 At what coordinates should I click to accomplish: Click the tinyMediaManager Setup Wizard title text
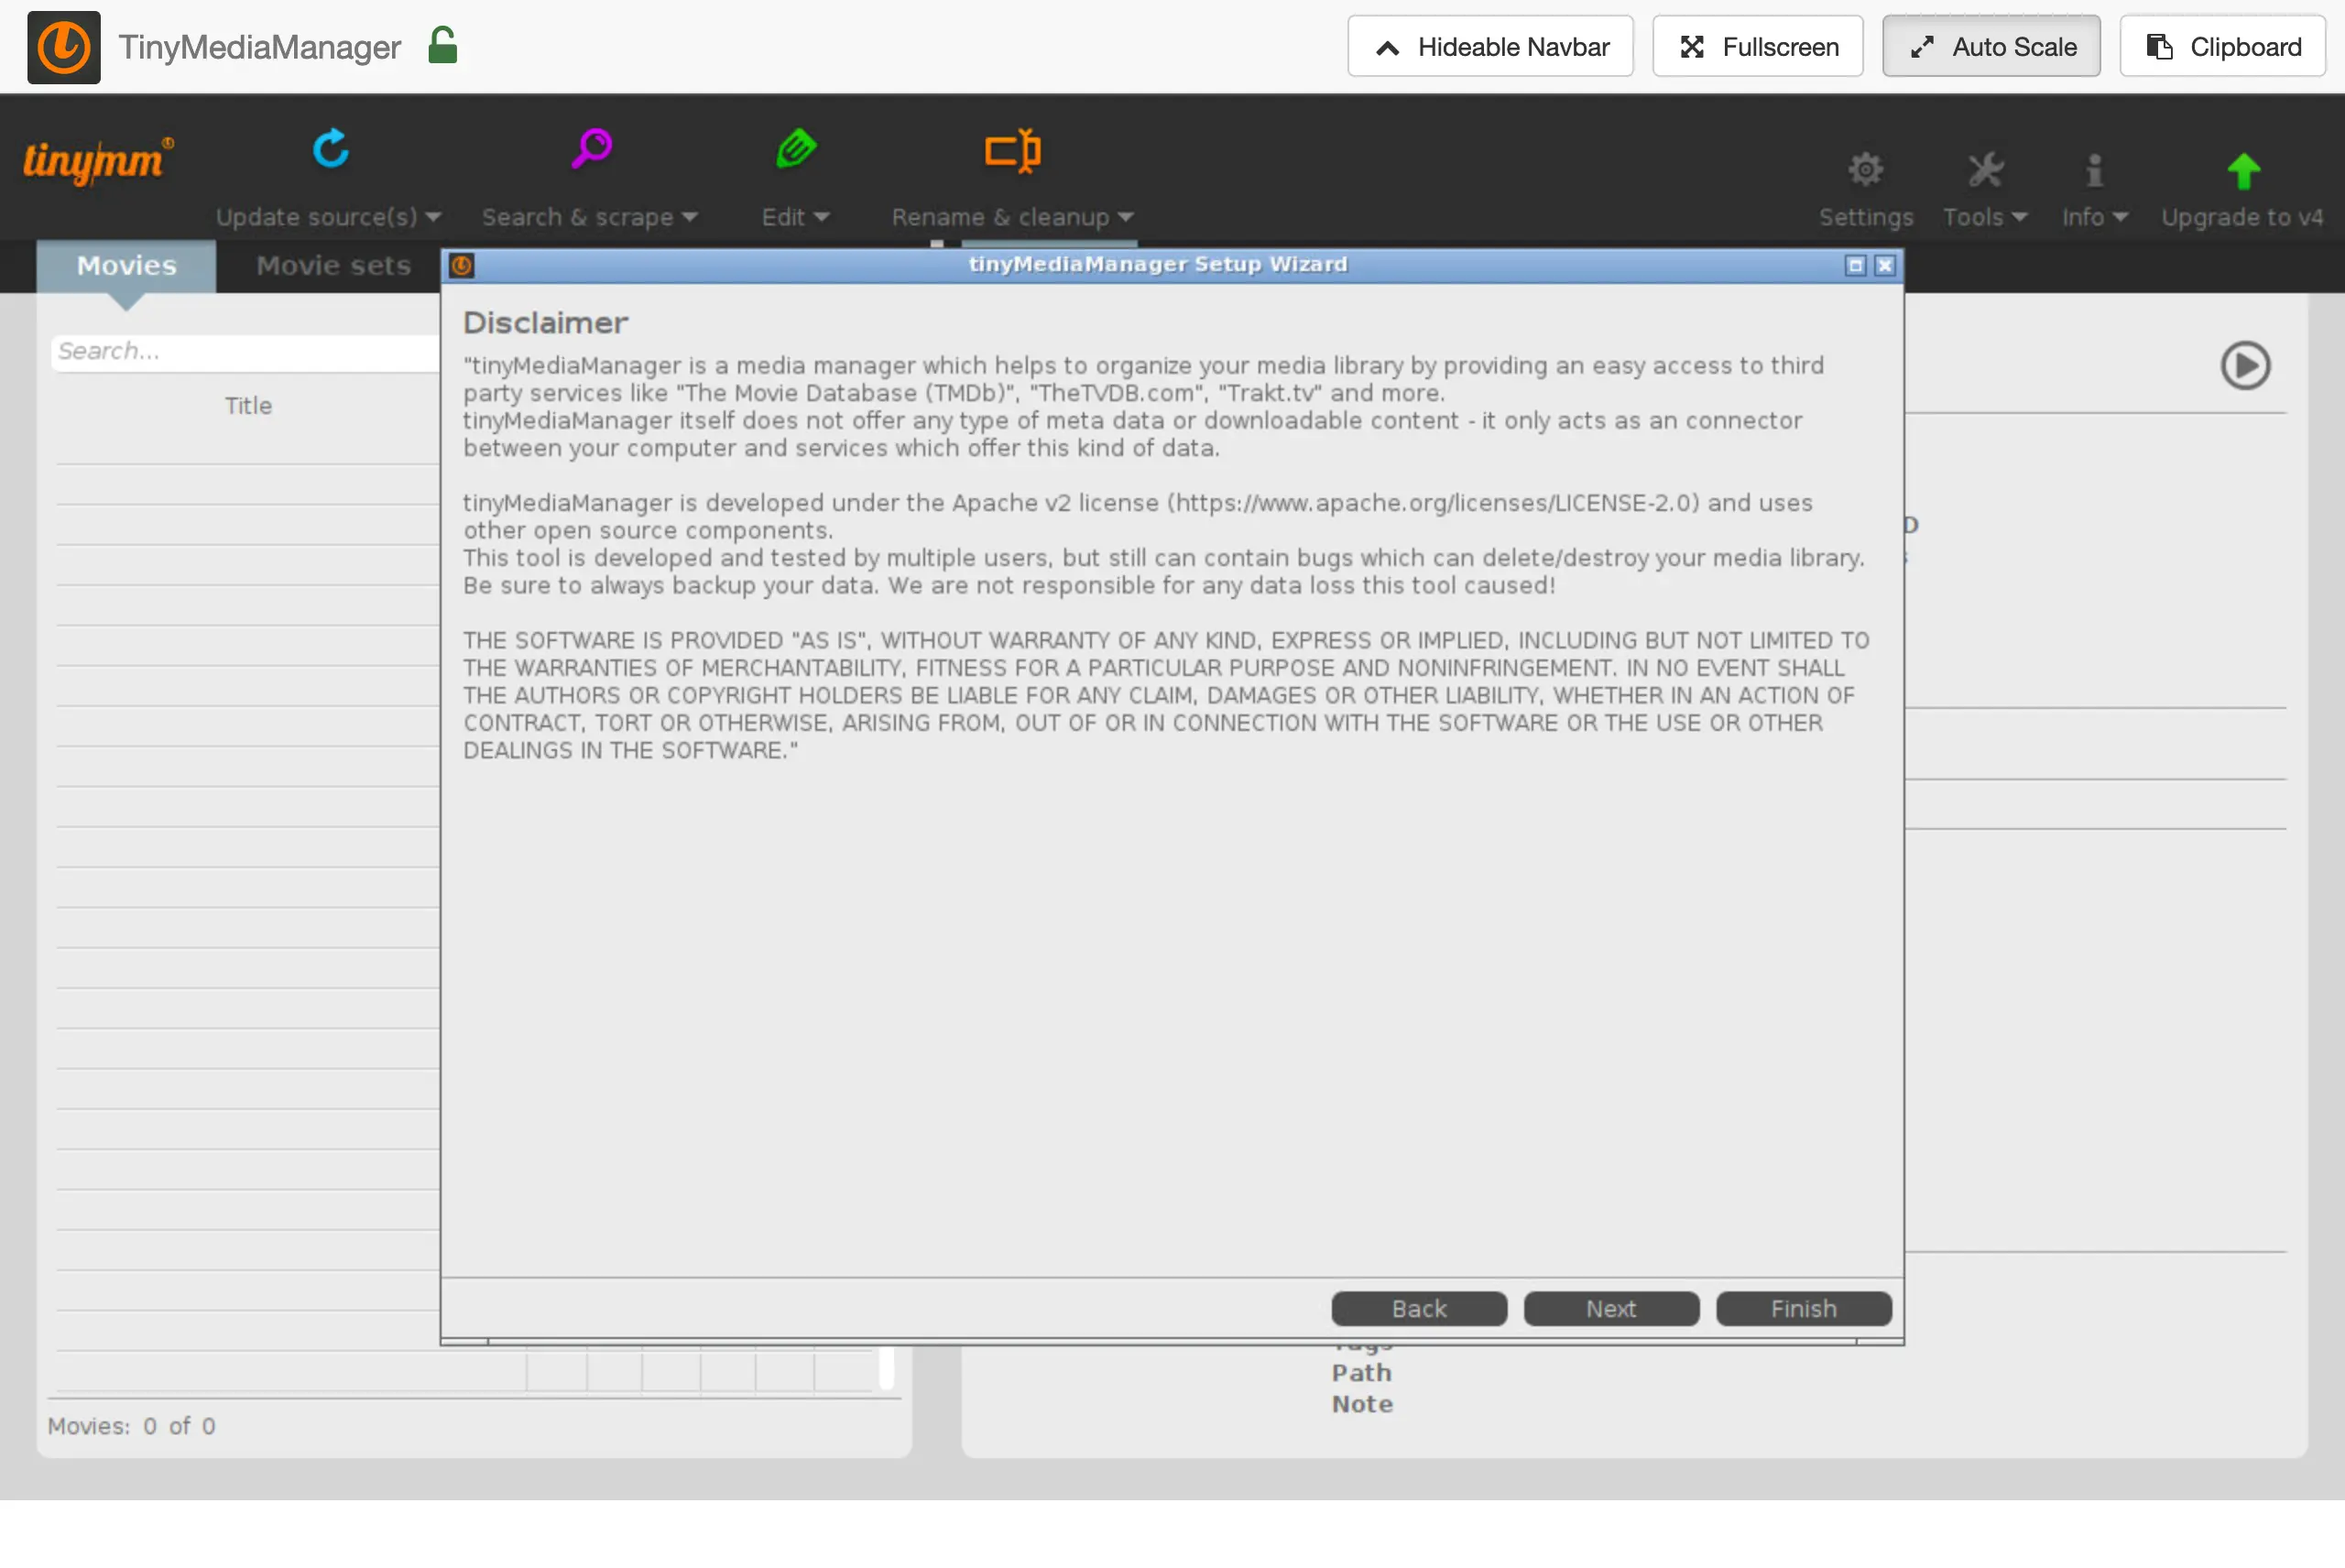[1158, 264]
